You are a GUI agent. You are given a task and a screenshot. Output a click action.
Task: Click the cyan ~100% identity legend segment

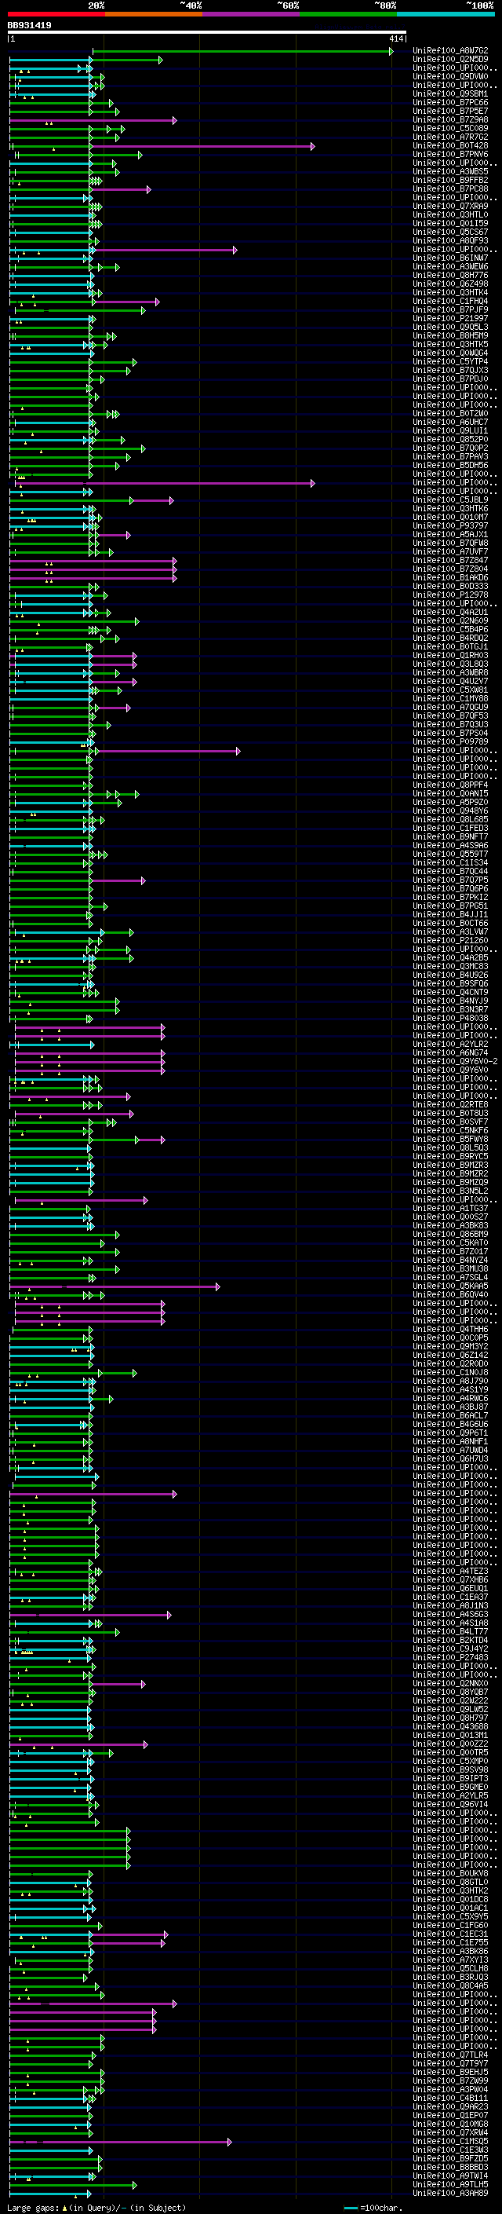click(x=446, y=14)
